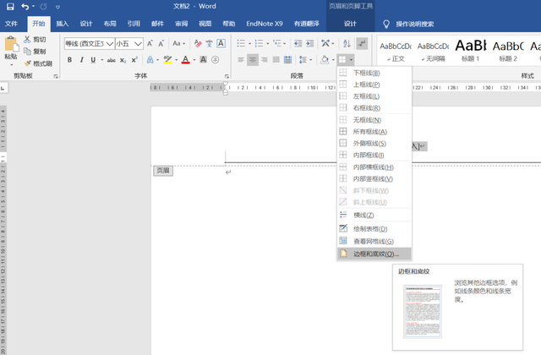Toggle show paragraph marks button

pyautogui.click(x=362, y=43)
